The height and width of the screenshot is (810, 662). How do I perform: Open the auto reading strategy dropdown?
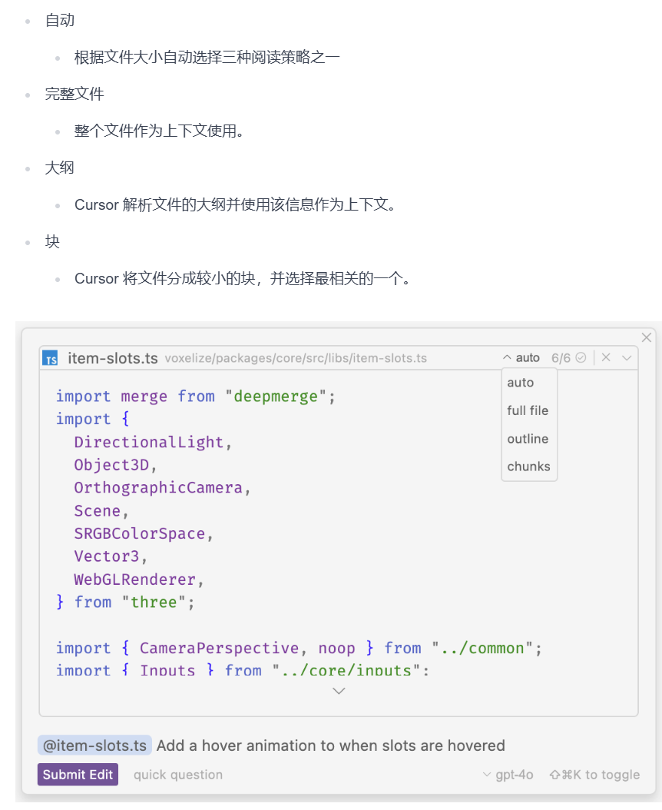click(x=521, y=357)
